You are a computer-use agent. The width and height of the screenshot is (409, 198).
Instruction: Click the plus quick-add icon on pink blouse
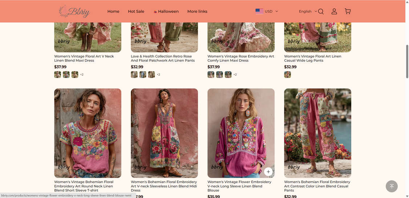[268, 171]
